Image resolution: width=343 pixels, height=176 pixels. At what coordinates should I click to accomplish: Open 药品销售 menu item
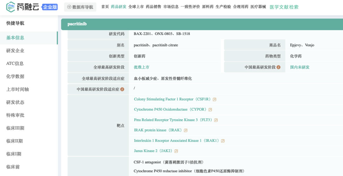[x=154, y=7]
